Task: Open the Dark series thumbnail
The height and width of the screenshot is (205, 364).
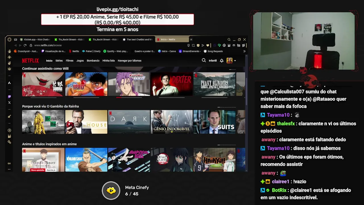Action: 129,122
